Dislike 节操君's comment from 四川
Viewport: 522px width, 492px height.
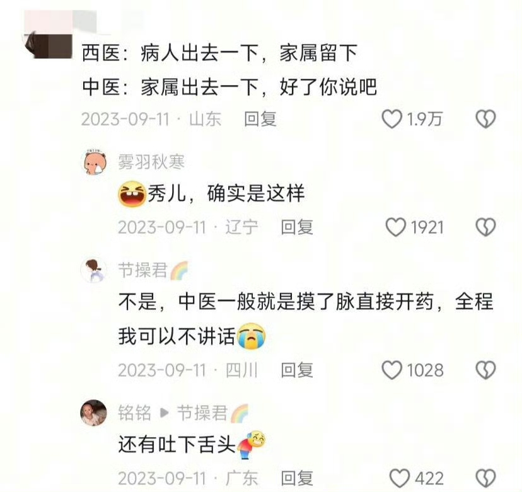(x=485, y=370)
